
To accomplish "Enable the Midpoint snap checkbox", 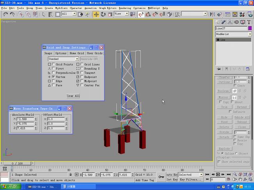I will tap(82, 81).
